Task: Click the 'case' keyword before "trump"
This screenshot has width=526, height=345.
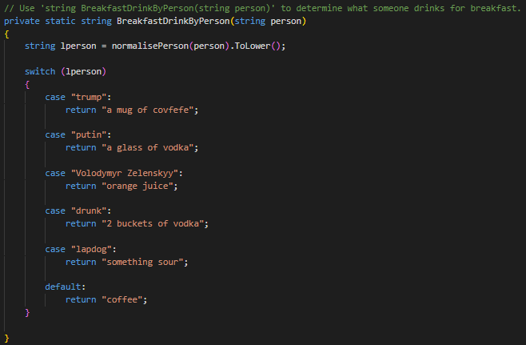Action: click(55, 97)
